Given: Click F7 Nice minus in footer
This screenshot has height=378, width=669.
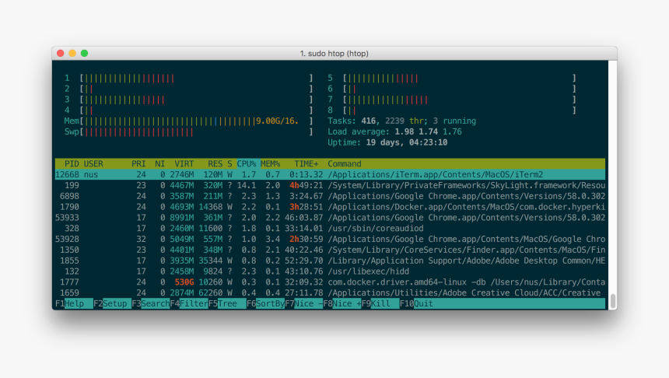Looking at the screenshot, I should click(304, 303).
